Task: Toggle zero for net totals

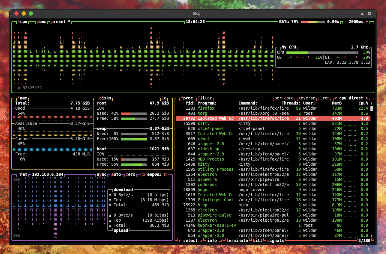Action: click(x=130, y=174)
